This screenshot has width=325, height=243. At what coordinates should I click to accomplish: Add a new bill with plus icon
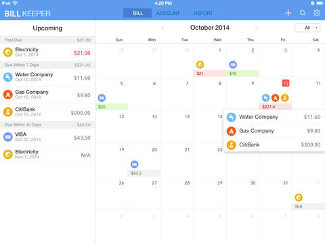pos(288,13)
